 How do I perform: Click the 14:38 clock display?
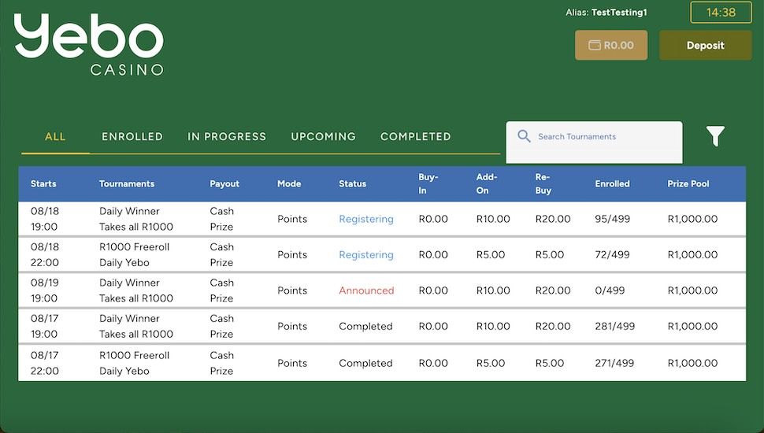[x=721, y=12]
